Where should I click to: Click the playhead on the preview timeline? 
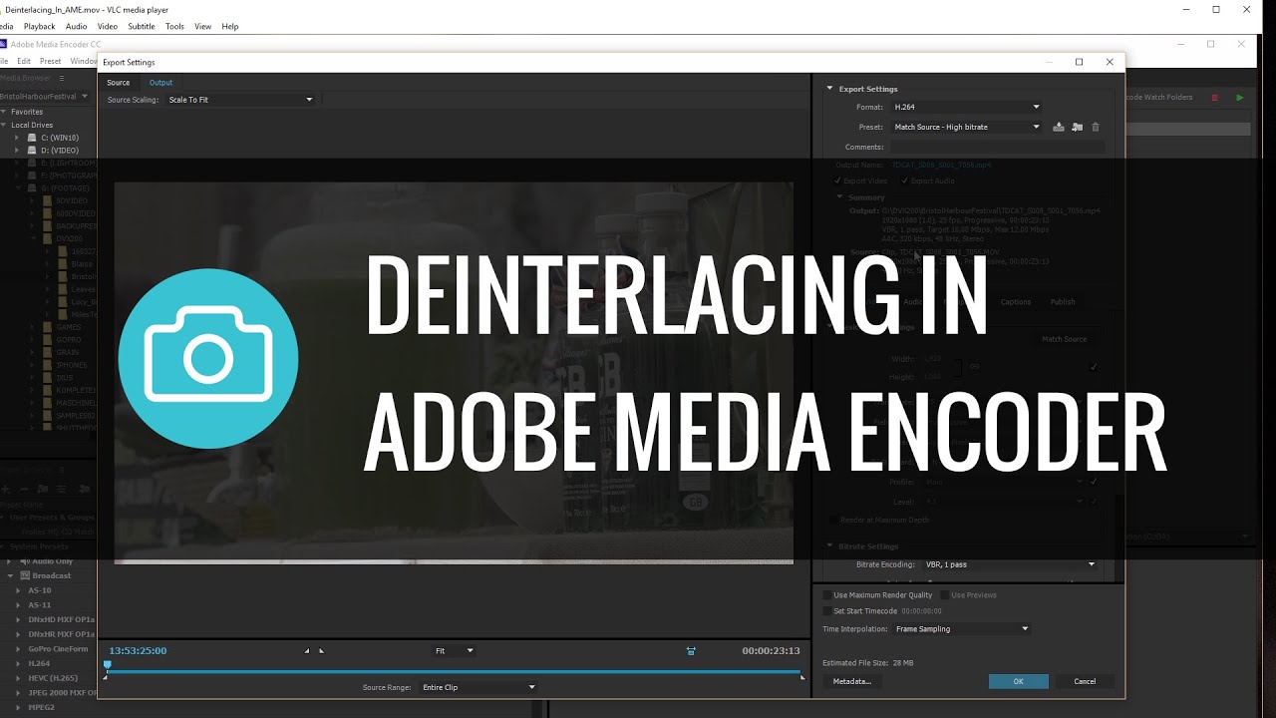(x=108, y=666)
